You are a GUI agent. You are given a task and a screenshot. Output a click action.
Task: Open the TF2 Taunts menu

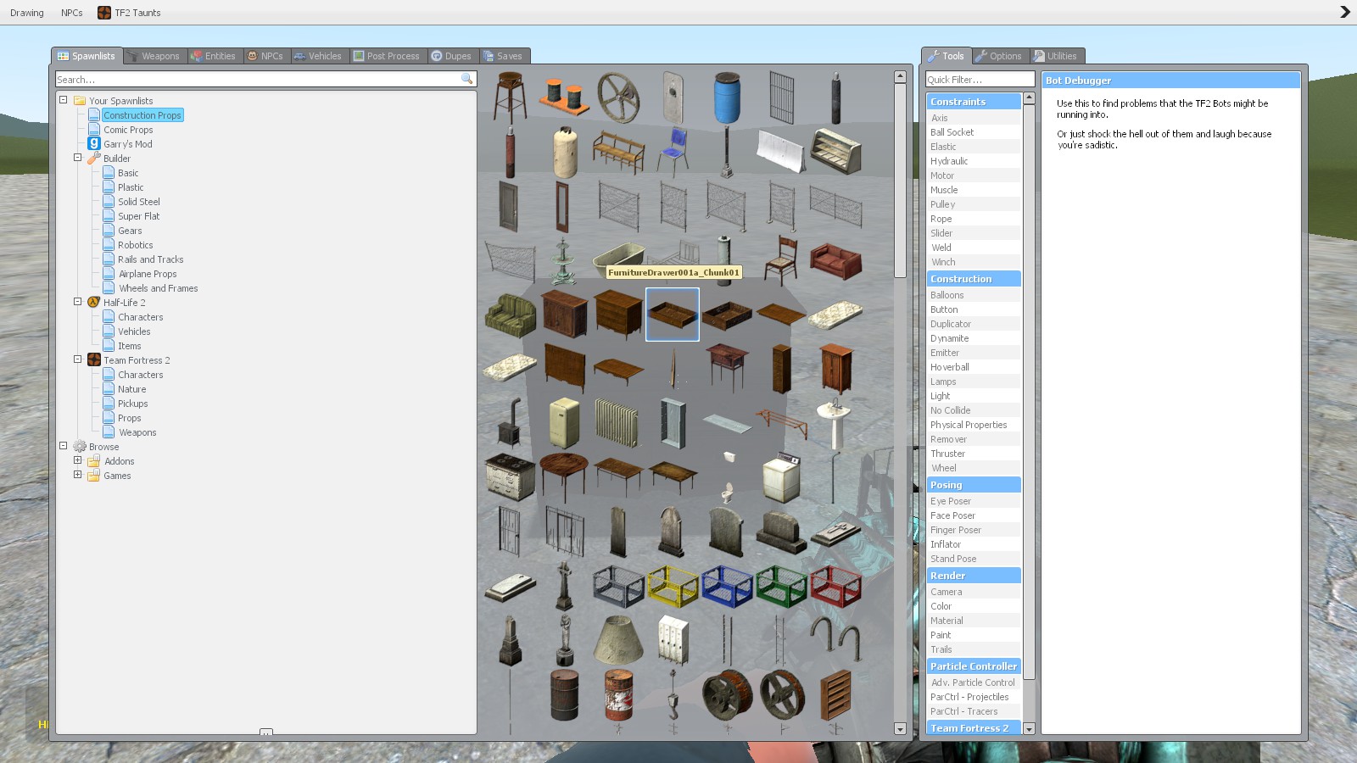129,13
